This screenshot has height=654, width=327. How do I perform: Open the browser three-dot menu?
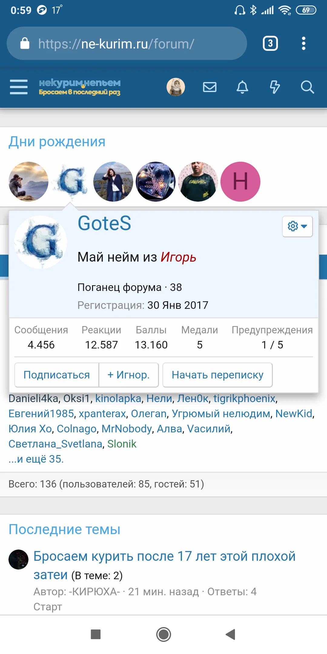tap(304, 43)
